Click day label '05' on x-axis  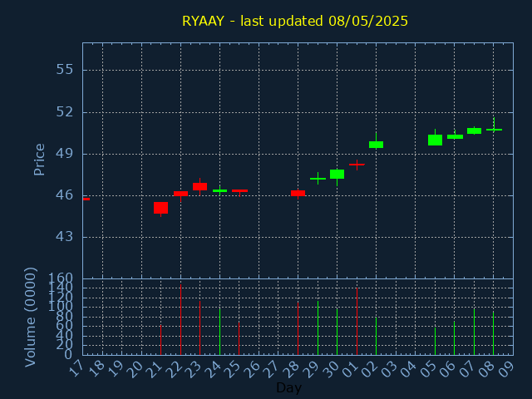click(x=429, y=368)
